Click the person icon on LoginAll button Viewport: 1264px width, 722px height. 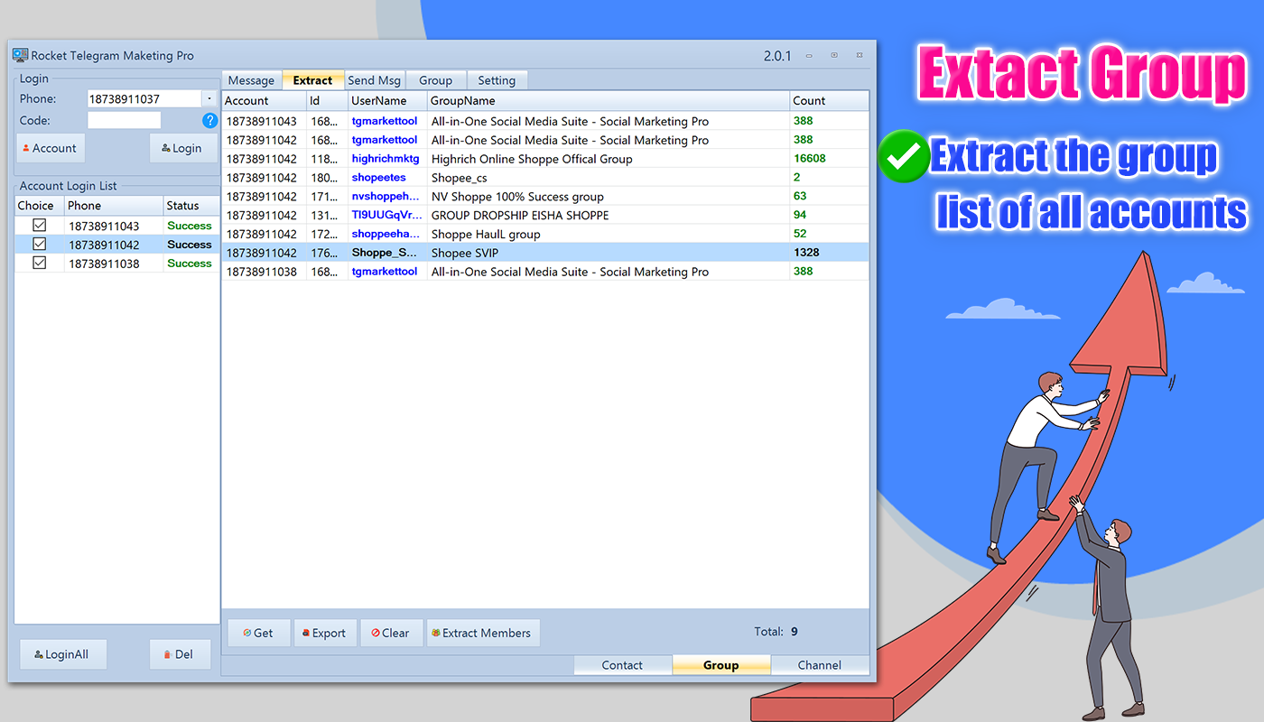pos(38,653)
